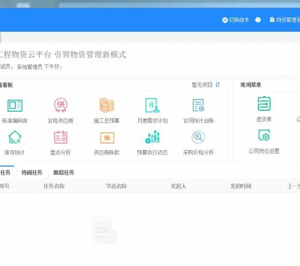The width and height of the screenshot is (300, 266).
Task: Switch to the 待阅任务 tab
Action: tap(32, 173)
